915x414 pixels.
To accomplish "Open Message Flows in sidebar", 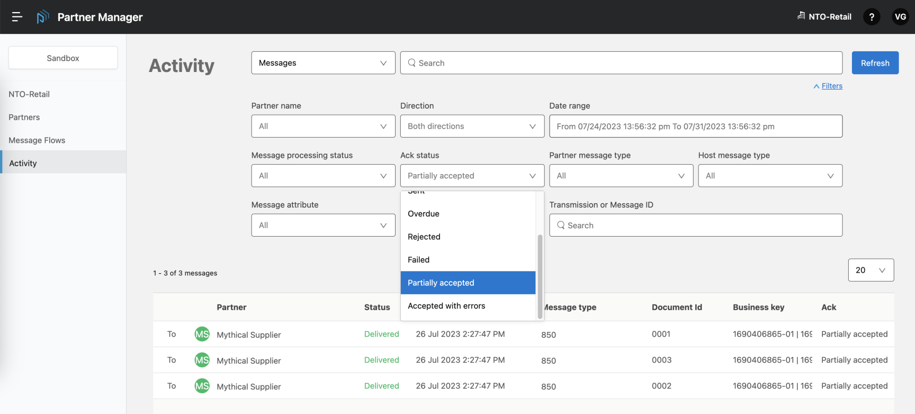I will (x=63, y=140).
